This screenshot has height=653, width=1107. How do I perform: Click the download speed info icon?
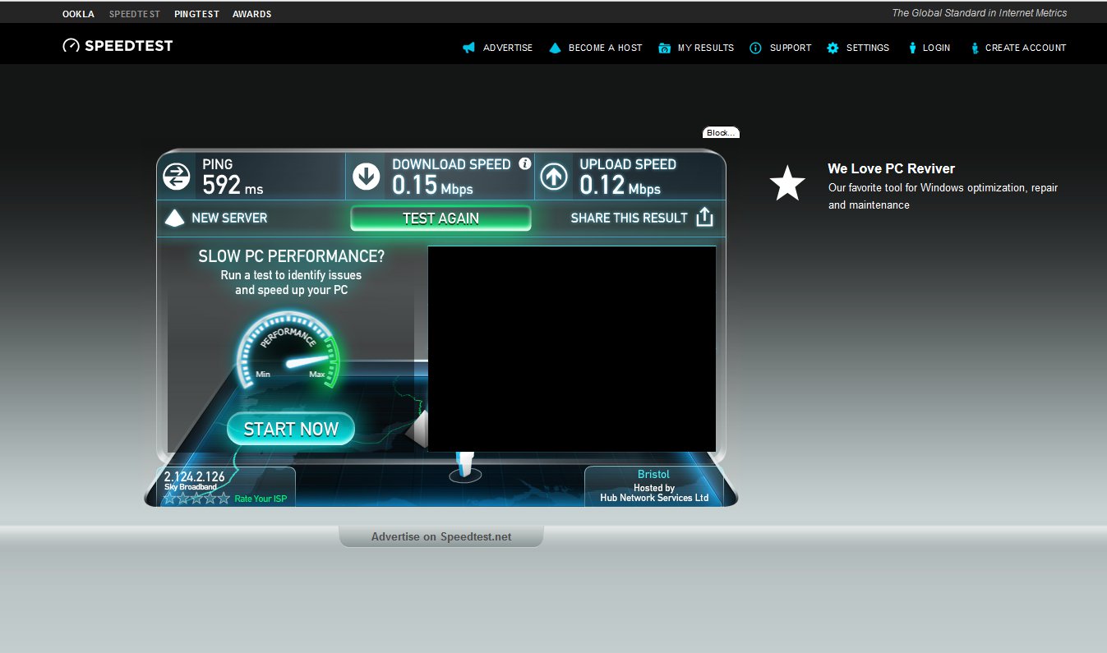pyautogui.click(x=524, y=164)
